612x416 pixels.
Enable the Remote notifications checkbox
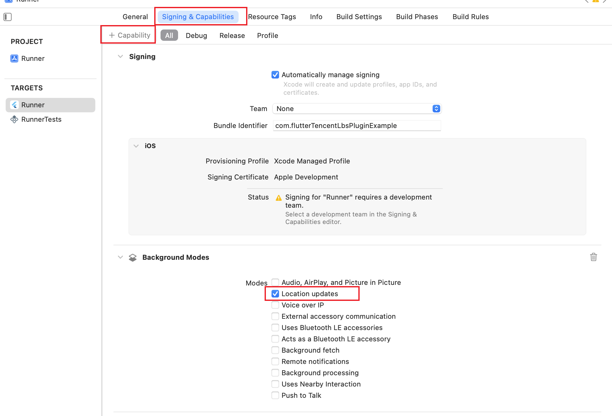(275, 362)
